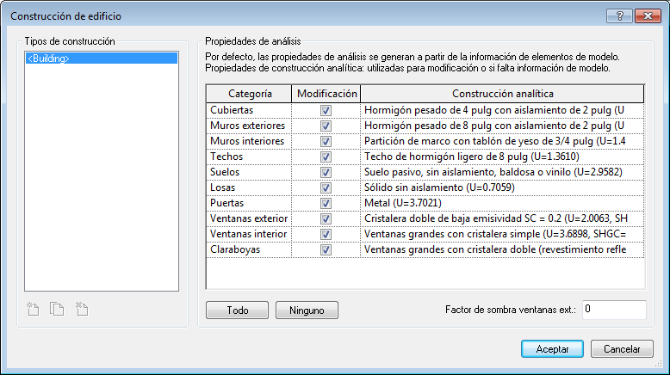Click the delete construction type icon
Screen dimensions: 670x375
click(82, 309)
